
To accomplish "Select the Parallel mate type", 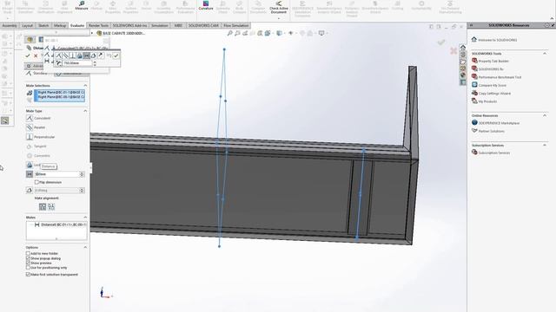I will coord(36,127).
